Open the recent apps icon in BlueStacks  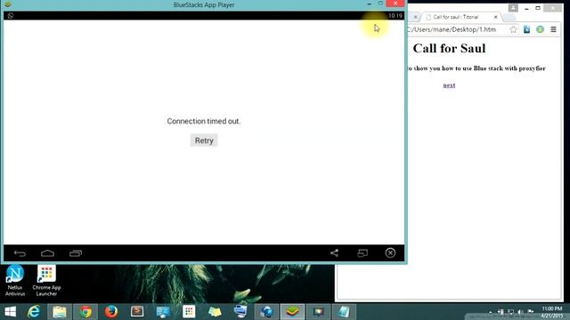76,253
